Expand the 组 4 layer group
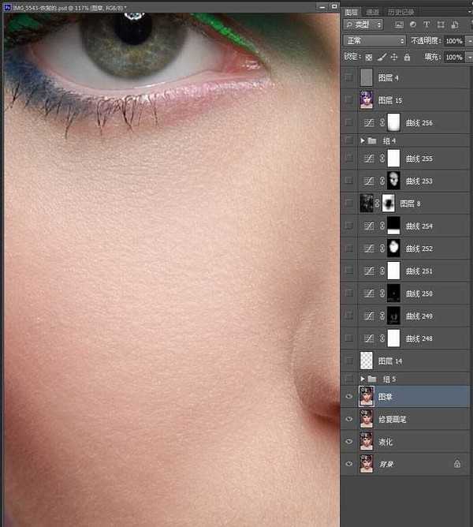The height and width of the screenshot is (527, 473). tap(363, 140)
